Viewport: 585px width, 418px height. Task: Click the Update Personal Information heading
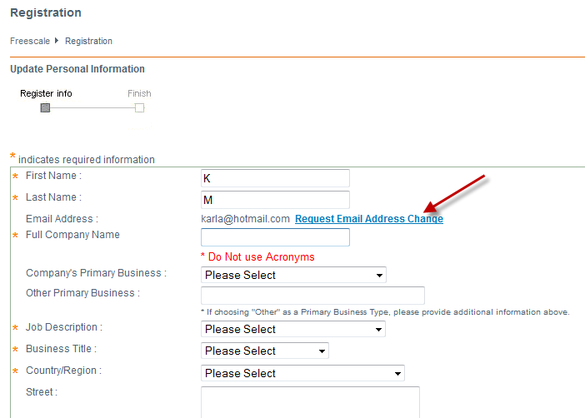[x=77, y=69]
